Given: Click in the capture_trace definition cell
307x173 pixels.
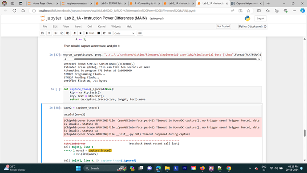Looking at the screenshot, I should [162, 94].
